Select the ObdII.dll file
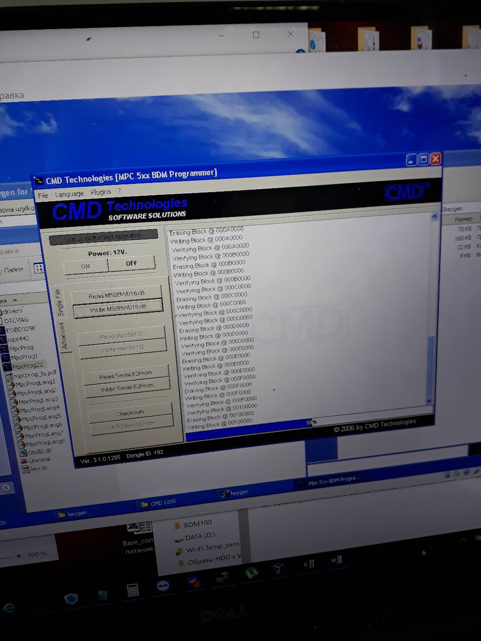The width and height of the screenshot is (481, 641). [x=36, y=451]
